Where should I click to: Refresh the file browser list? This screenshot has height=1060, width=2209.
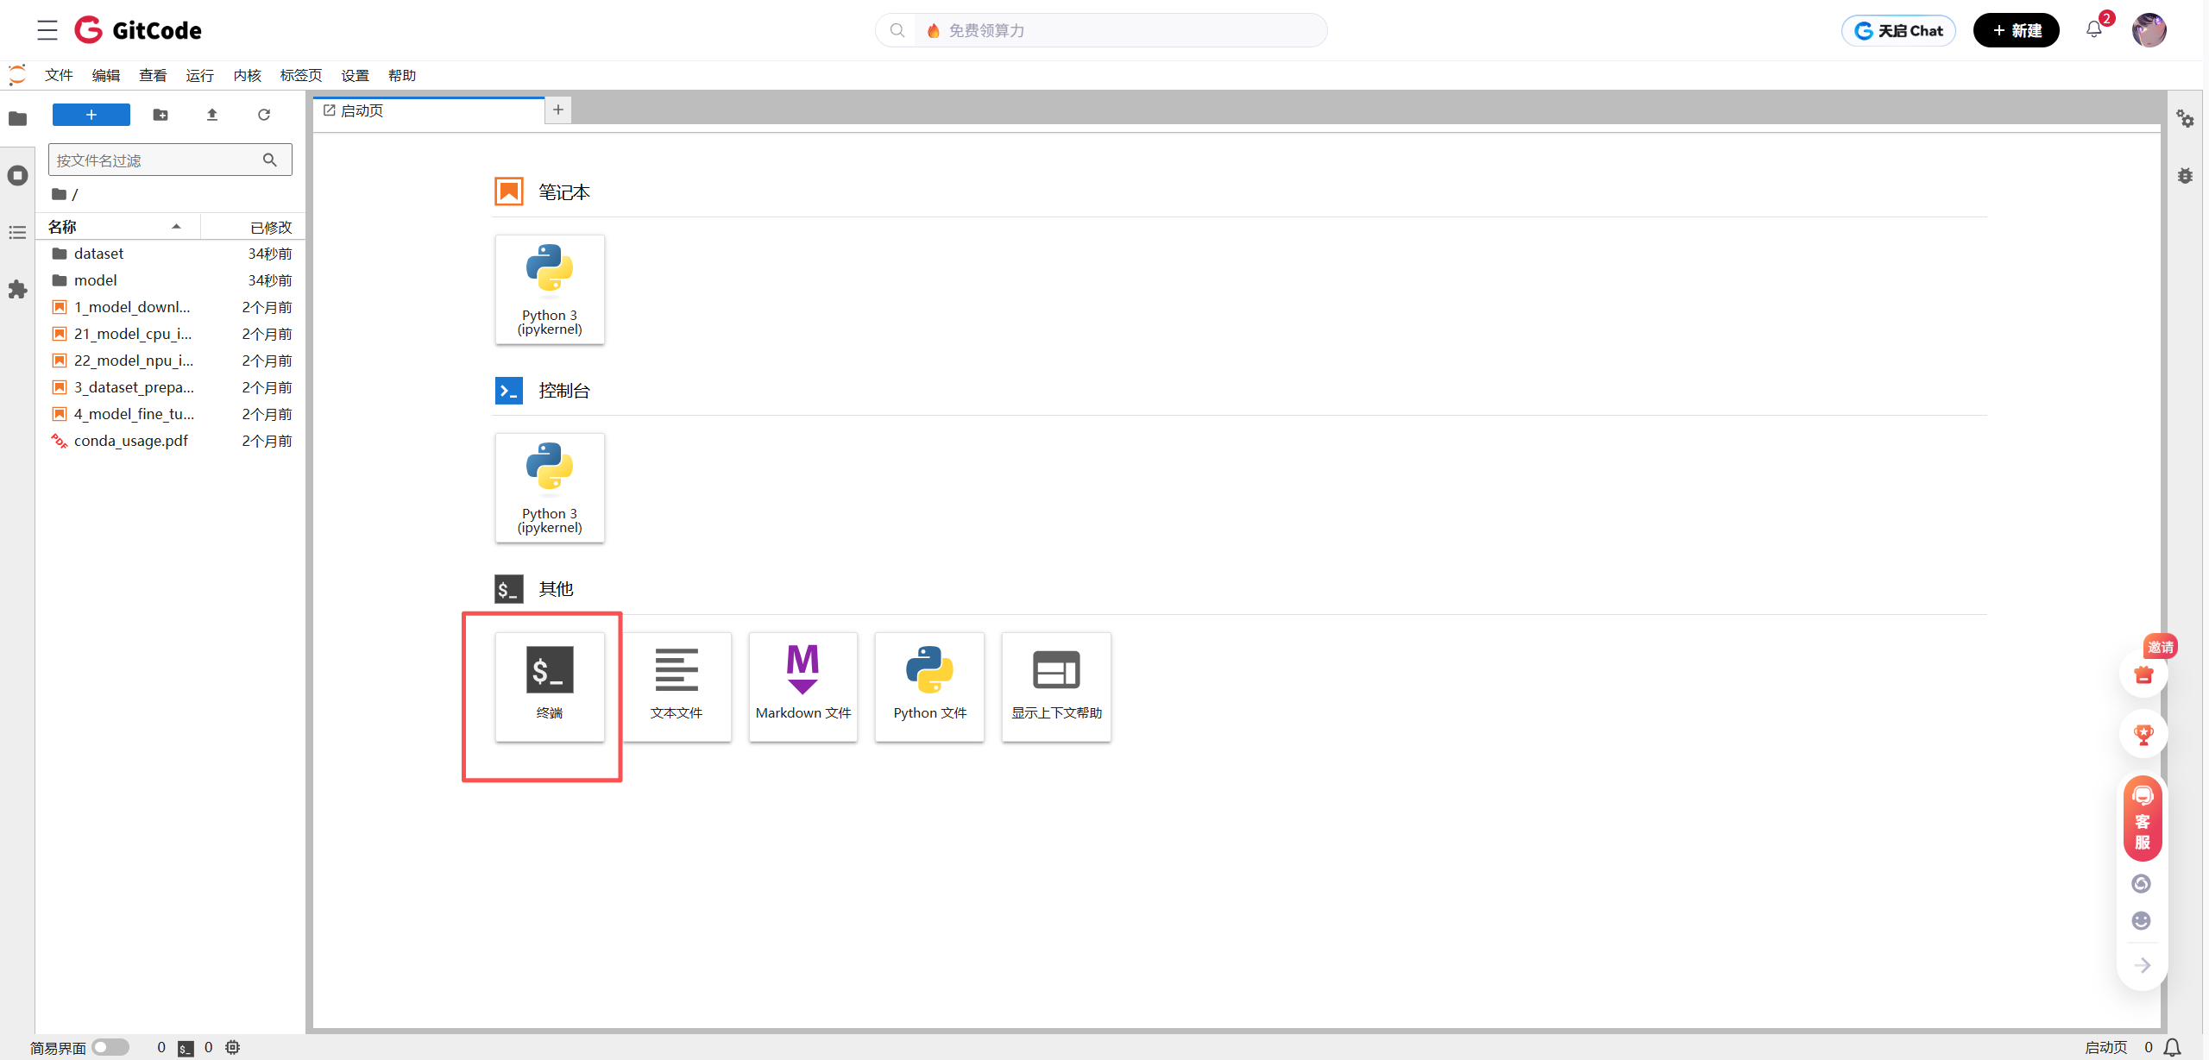click(x=264, y=115)
